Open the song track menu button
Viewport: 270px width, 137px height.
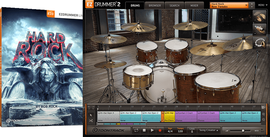(x=263, y=108)
